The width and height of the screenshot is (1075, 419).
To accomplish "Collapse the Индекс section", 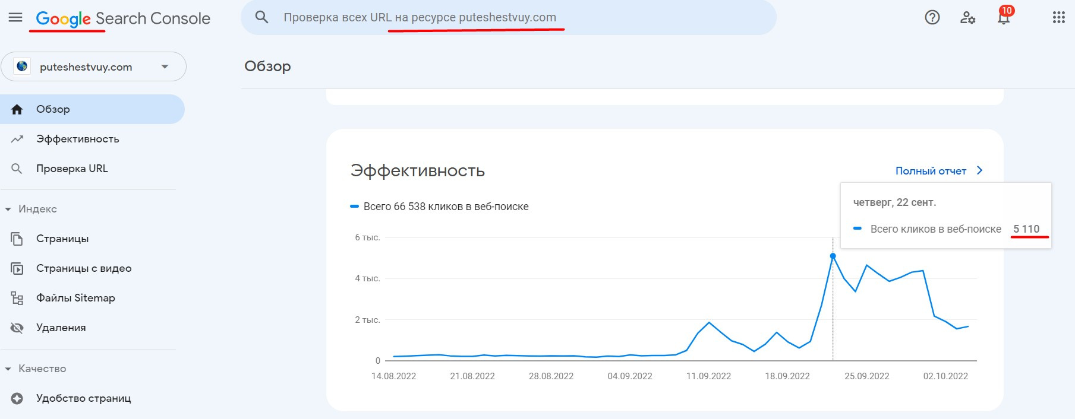I will click(31, 209).
